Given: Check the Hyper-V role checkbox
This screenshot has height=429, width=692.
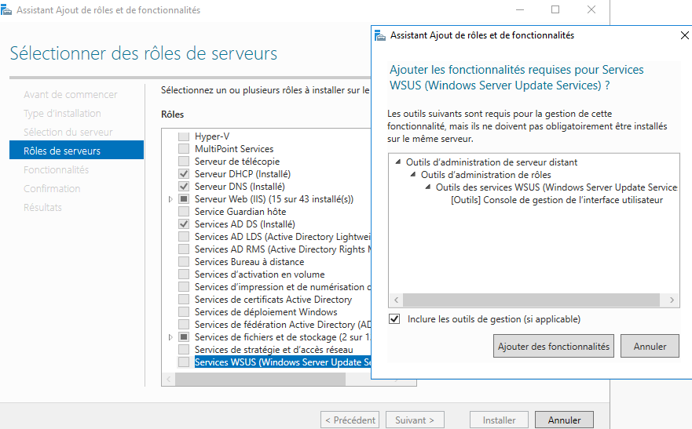Looking at the screenshot, I should pyautogui.click(x=184, y=136).
